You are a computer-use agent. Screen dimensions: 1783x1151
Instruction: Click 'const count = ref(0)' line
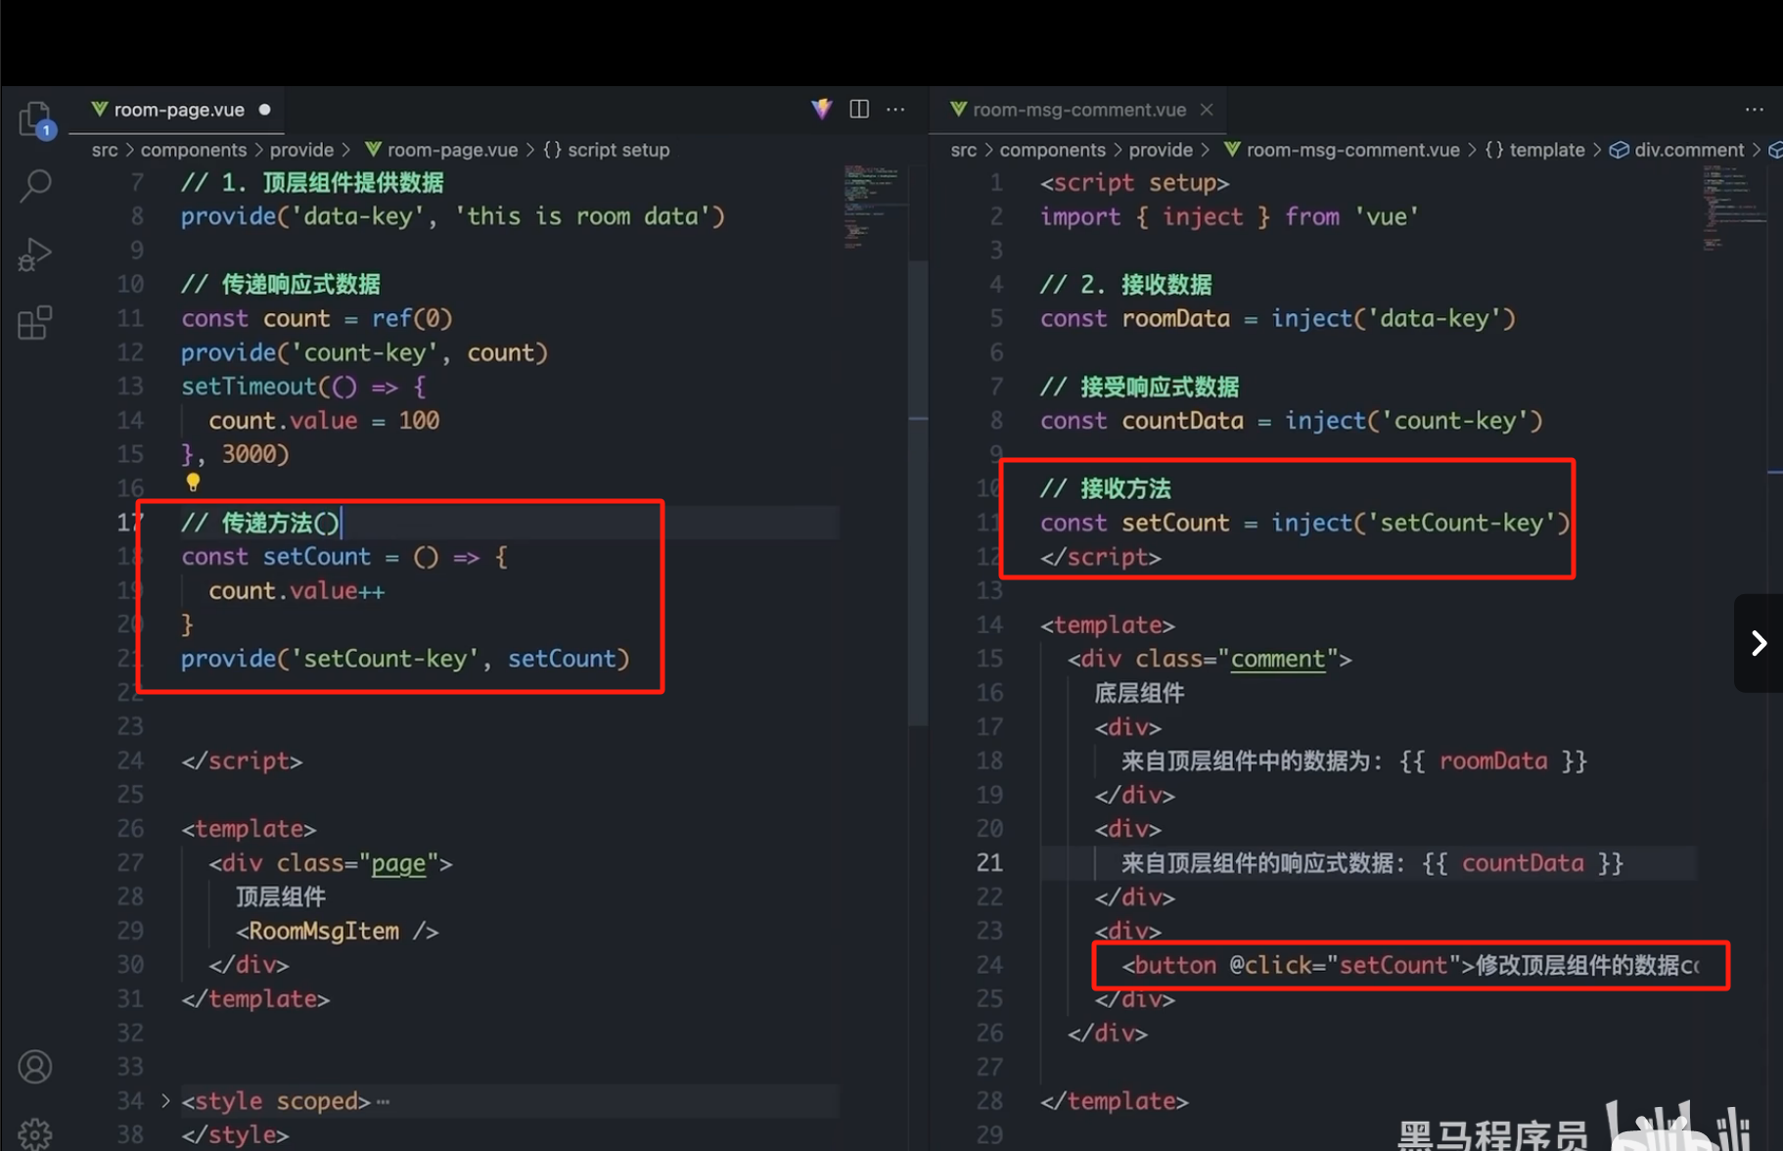(316, 318)
